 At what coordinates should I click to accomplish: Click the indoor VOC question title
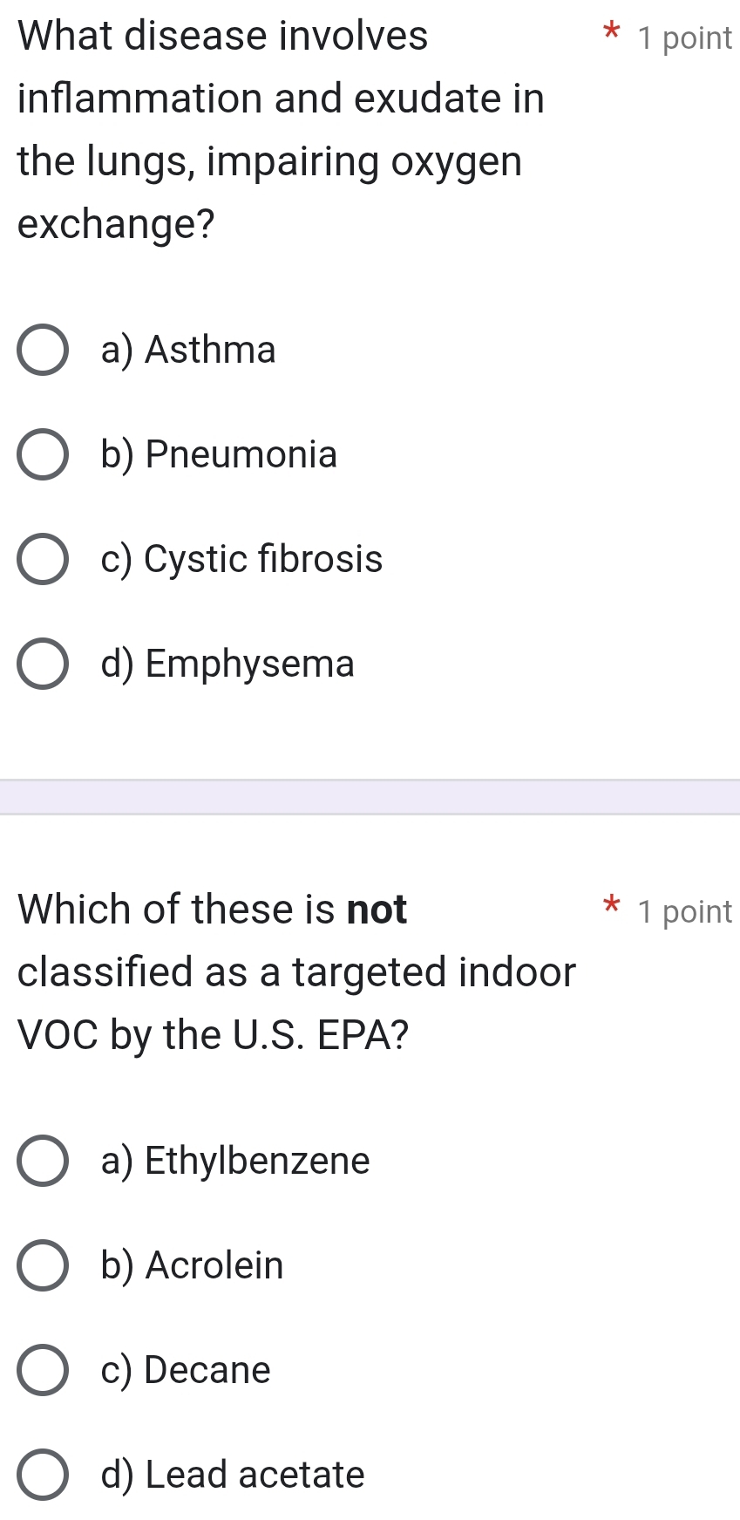pyautogui.click(x=296, y=971)
